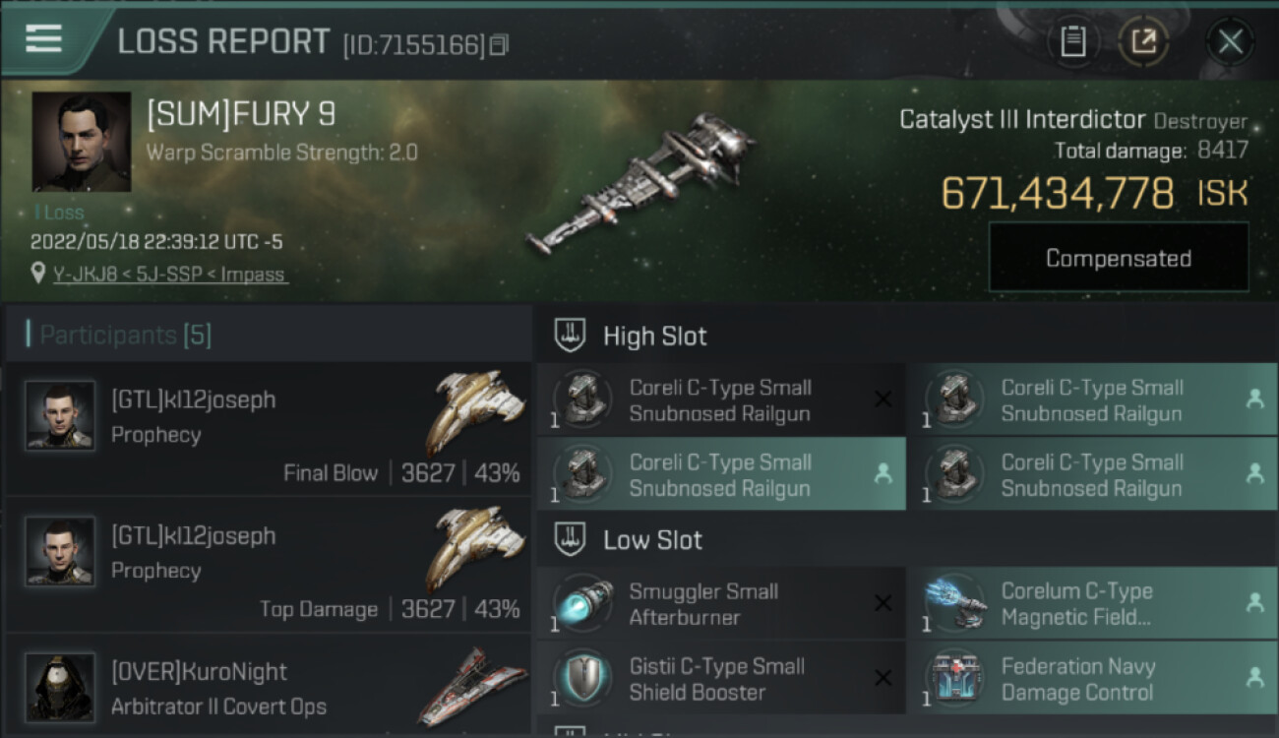1279x738 pixels.
Task: Open kl12joseph Top Damage entry
Action: click(269, 565)
